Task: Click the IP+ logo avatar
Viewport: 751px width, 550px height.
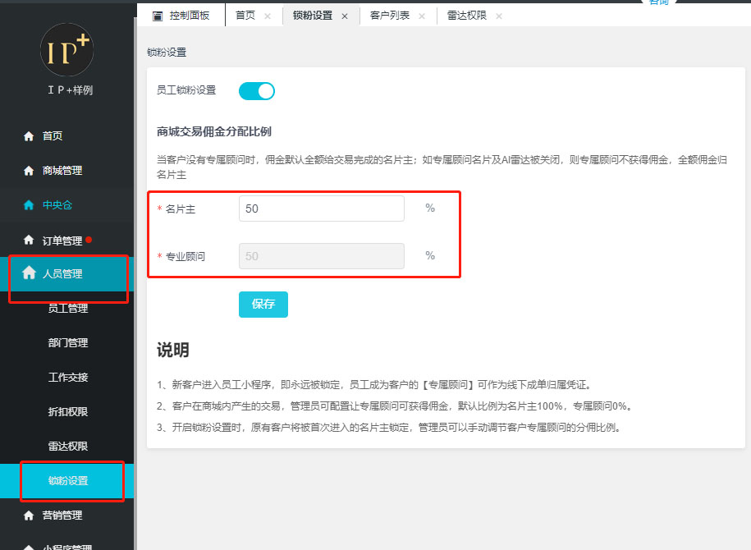Action: pos(66,50)
